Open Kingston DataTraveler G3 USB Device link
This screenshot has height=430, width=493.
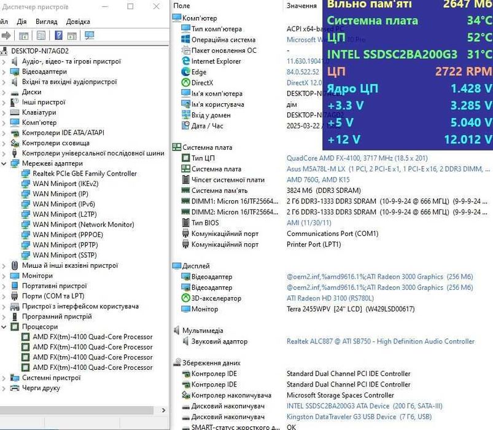pyautogui.click(x=359, y=416)
